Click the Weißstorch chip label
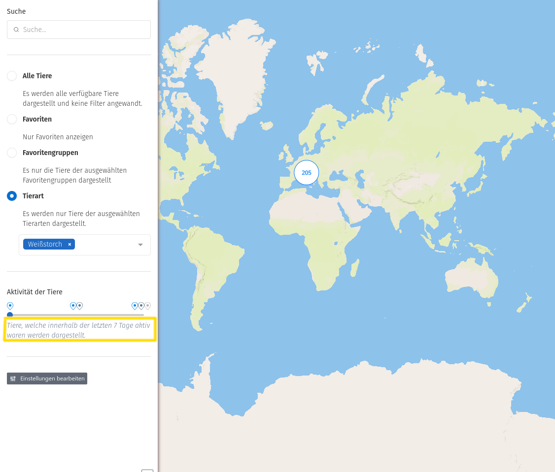555x472 pixels. pos(45,245)
